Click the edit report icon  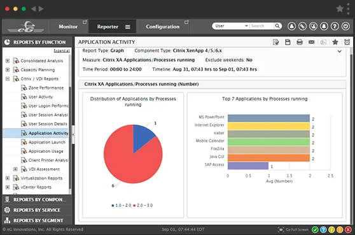click(276, 42)
